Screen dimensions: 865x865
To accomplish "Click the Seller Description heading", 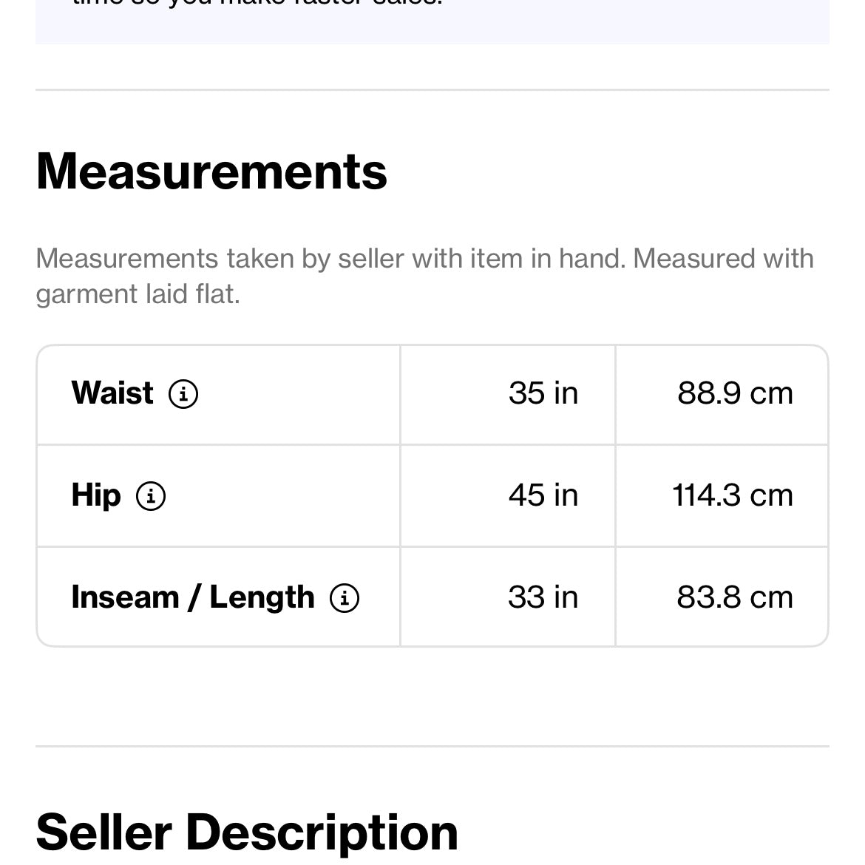I will pyautogui.click(x=247, y=832).
